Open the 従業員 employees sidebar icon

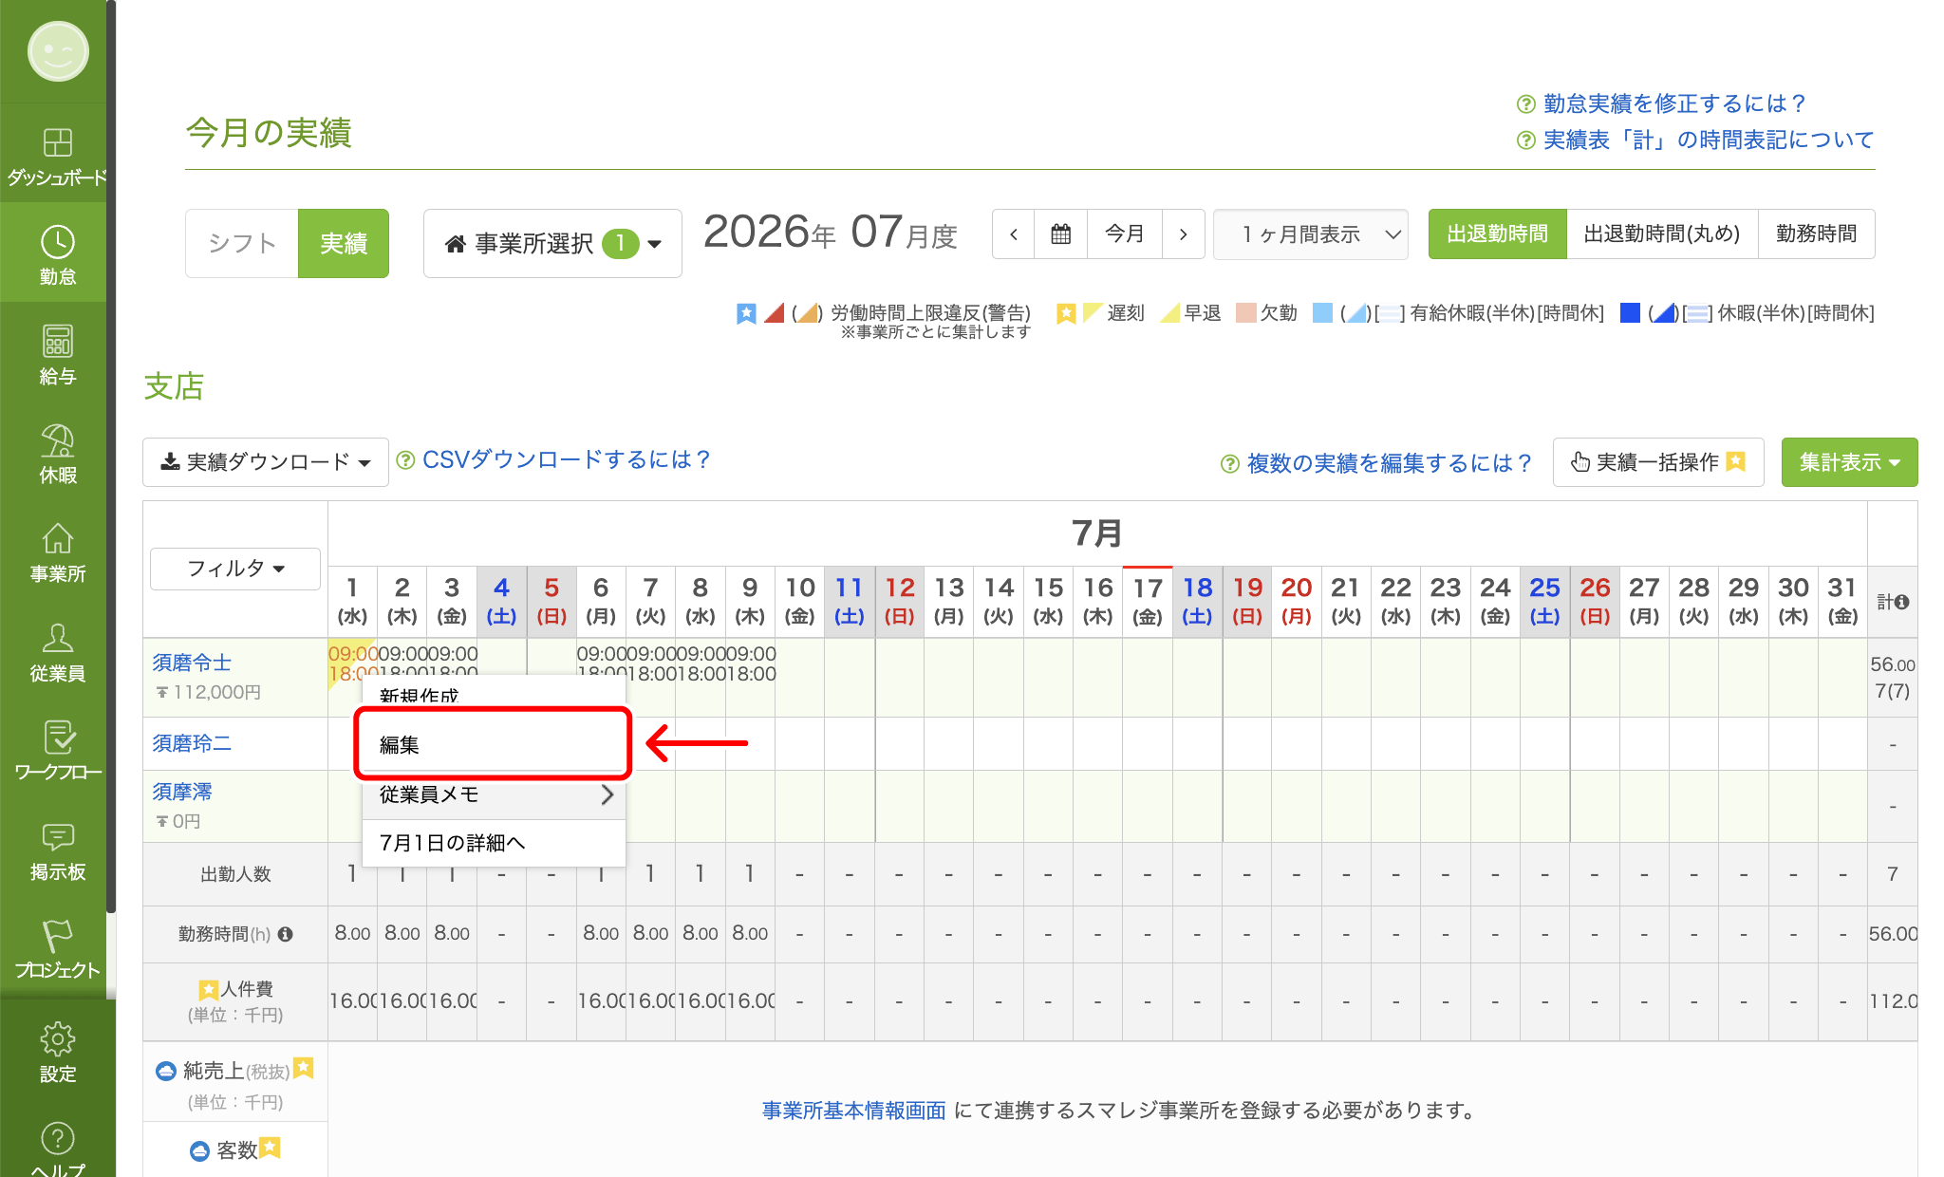pyautogui.click(x=57, y=652)
